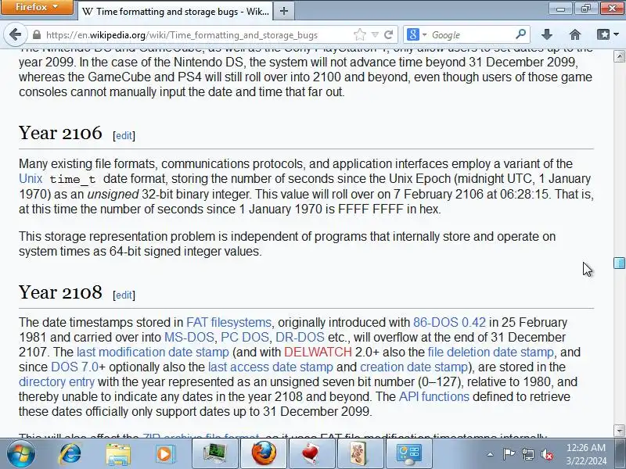Reload the page with the refresh icon
The width and height of the screenshot is (626, 469).
(388, 34)
